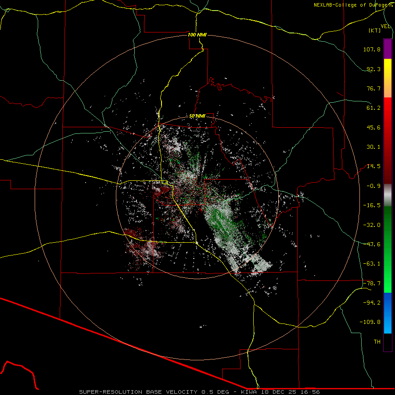Click the -0.9 legend value

[373, 186]
